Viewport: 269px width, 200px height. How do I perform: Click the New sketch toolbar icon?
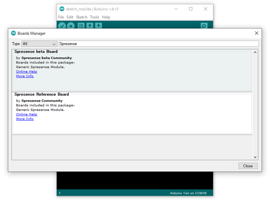point(81,26)
